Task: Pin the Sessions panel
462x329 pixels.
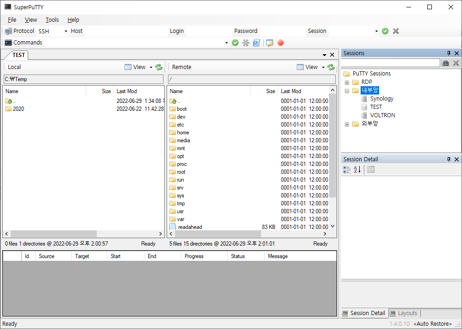Action: 449,53
